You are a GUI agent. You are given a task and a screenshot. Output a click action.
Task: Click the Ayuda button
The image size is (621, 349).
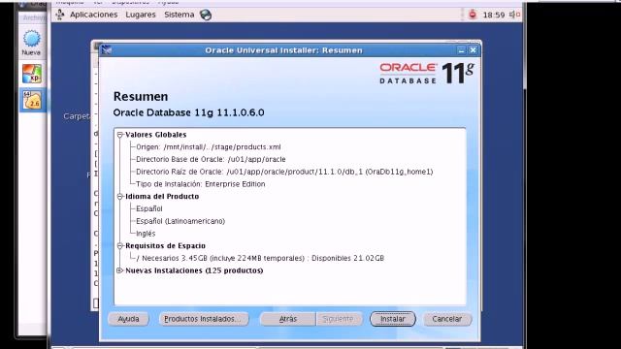point(128,319)
